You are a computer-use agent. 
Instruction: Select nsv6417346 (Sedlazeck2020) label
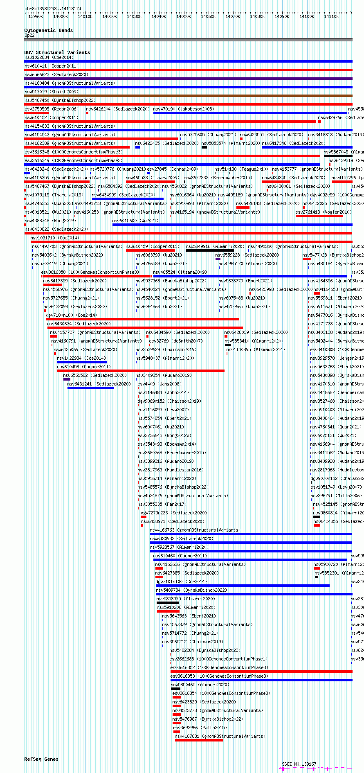coord(294,143)
